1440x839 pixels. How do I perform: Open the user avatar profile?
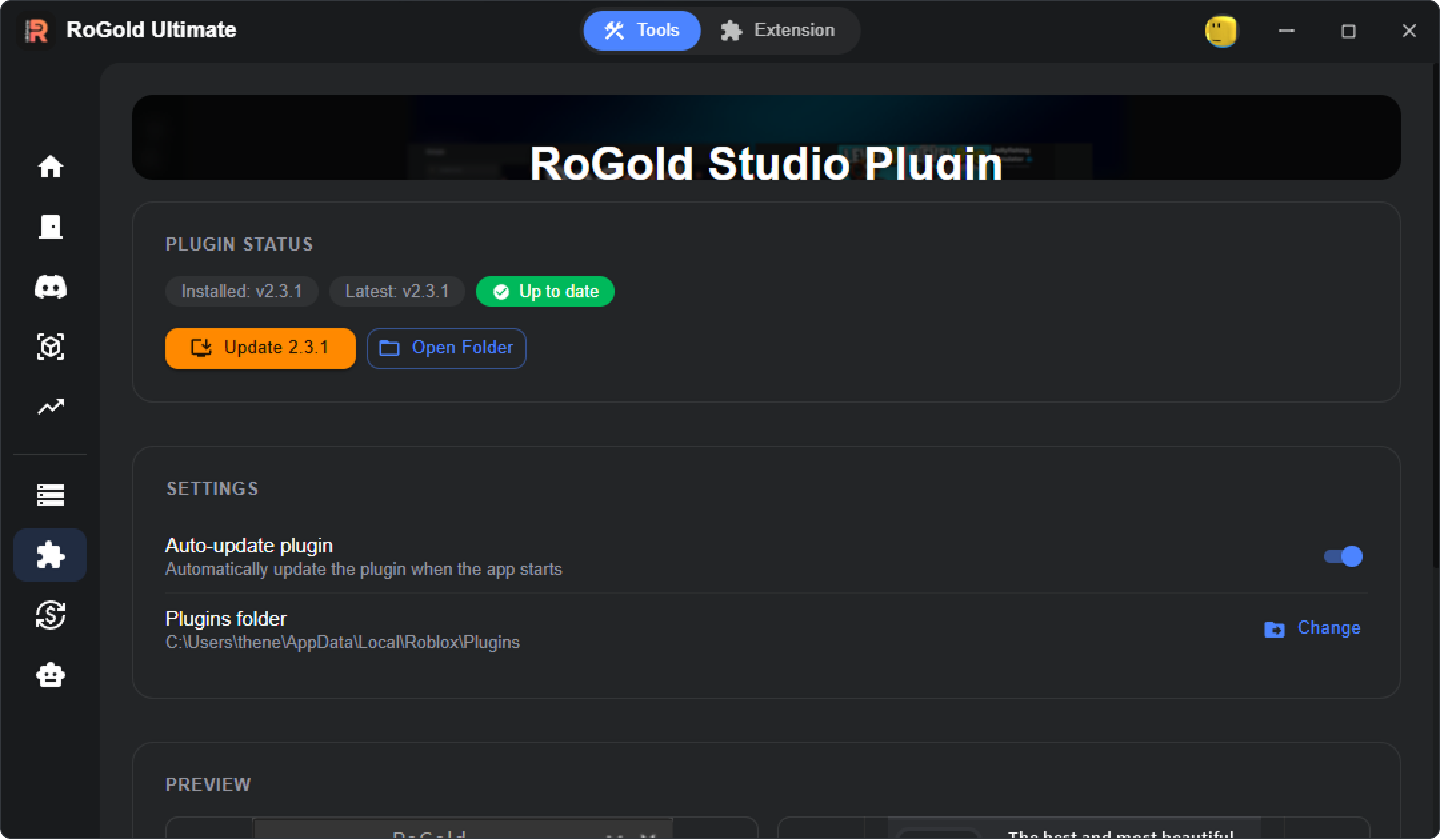(1221, 31)
